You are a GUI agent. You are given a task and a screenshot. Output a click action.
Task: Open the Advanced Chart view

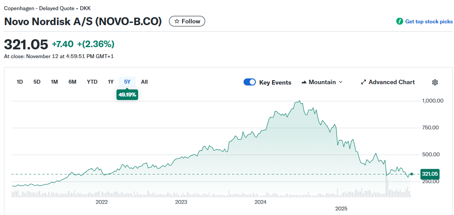coord(388,82)
